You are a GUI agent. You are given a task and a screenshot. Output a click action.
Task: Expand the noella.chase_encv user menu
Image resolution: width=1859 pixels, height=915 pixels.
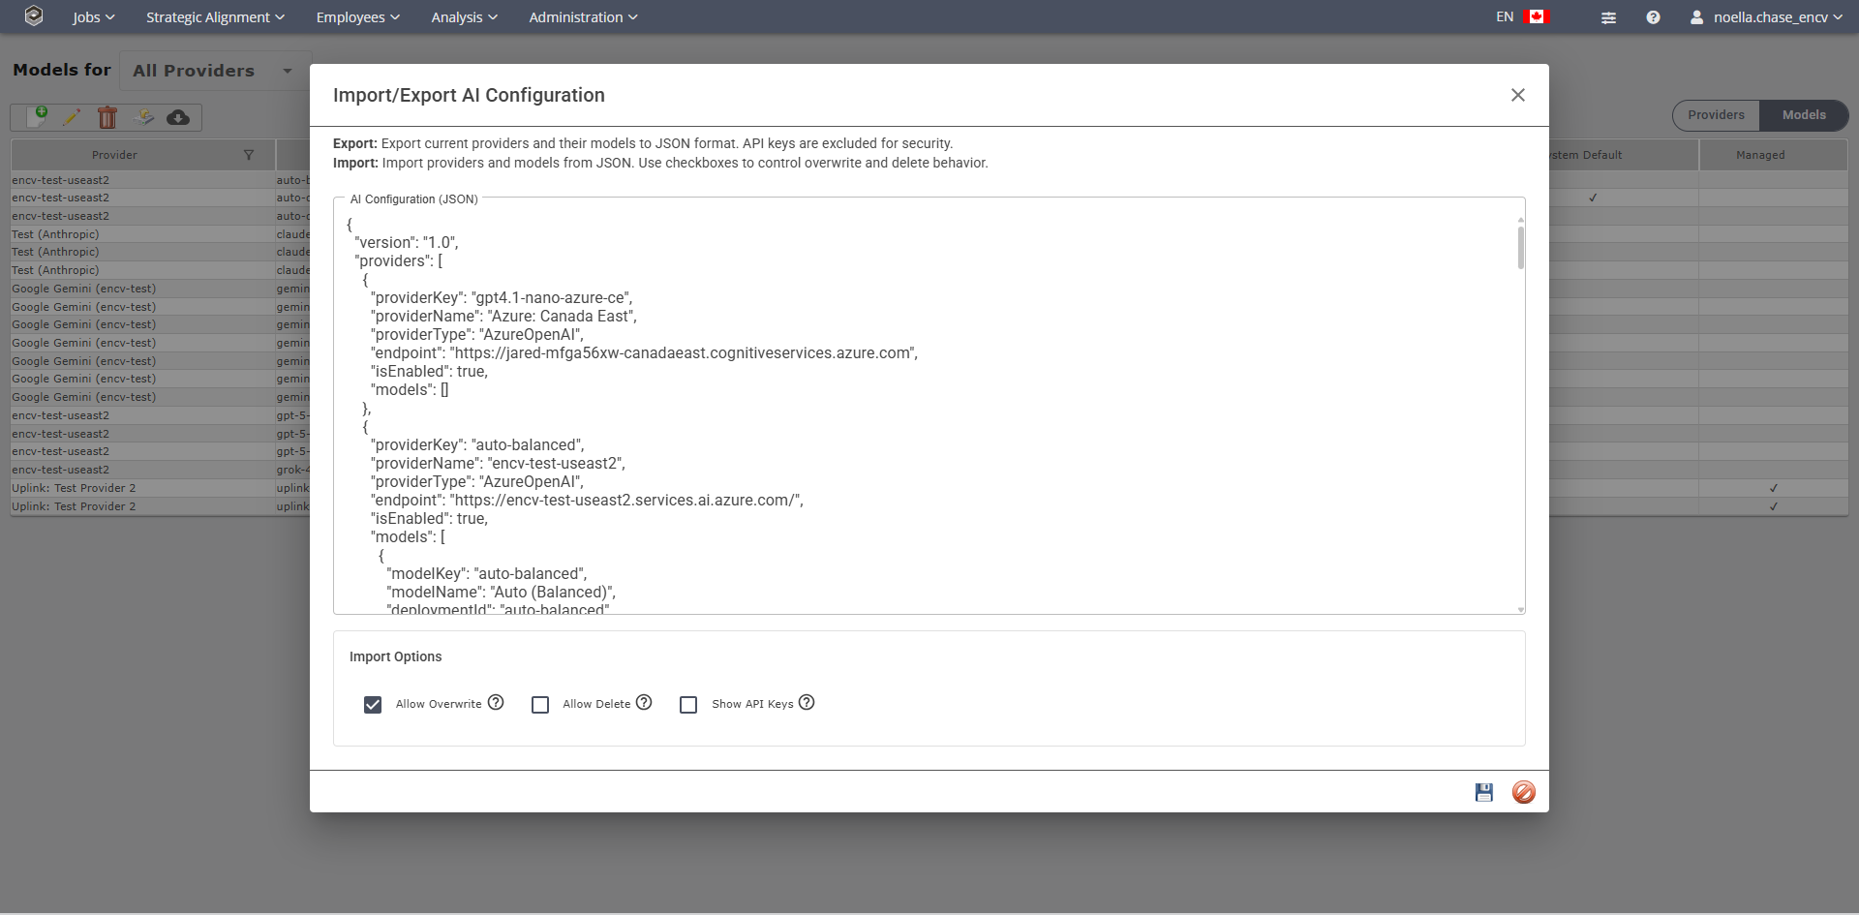1766,16
